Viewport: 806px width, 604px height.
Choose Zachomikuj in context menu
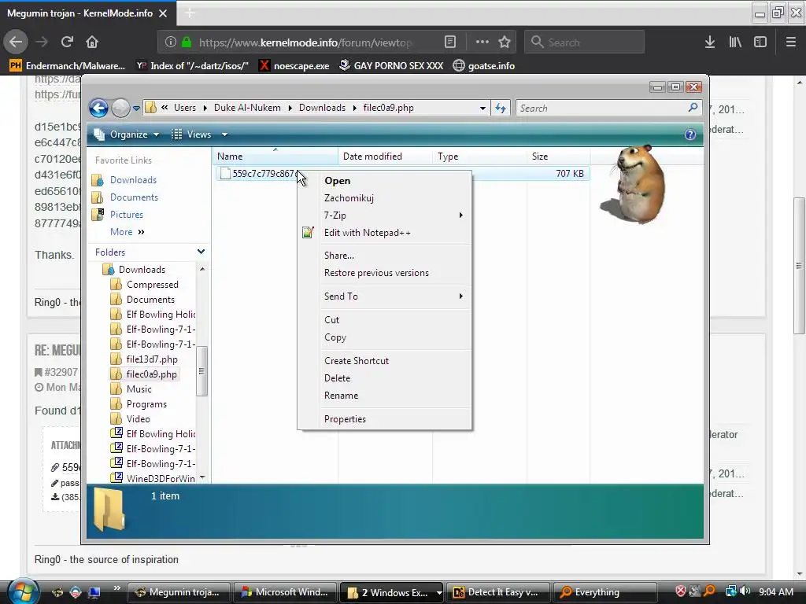coord(384,198)
